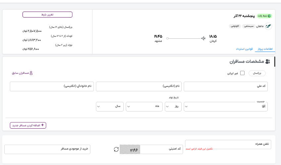Open the جنسیت dropdown showing آقا

coord(226,107)
